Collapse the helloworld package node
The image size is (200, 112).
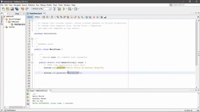point(6,22)
